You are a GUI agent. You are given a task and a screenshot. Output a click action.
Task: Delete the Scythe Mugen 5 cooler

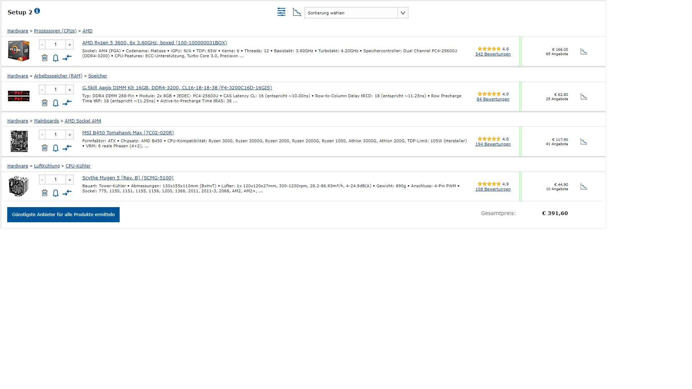click(45, 193)
